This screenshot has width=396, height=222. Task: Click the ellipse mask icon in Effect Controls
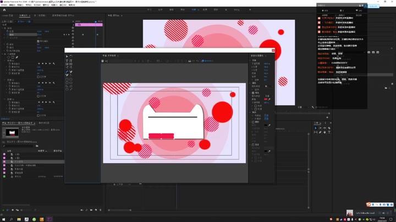(8, 57)
